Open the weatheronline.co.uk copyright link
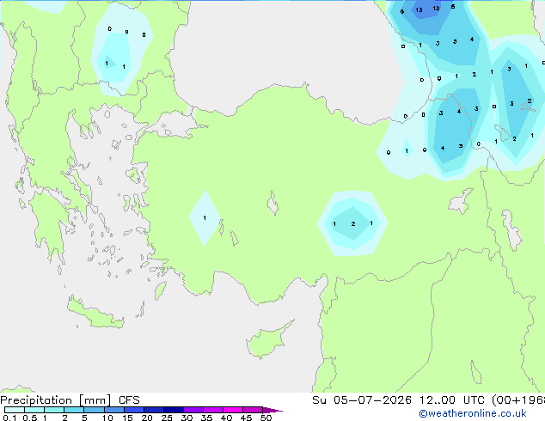The image size is (545, 421). click(473, 413)
